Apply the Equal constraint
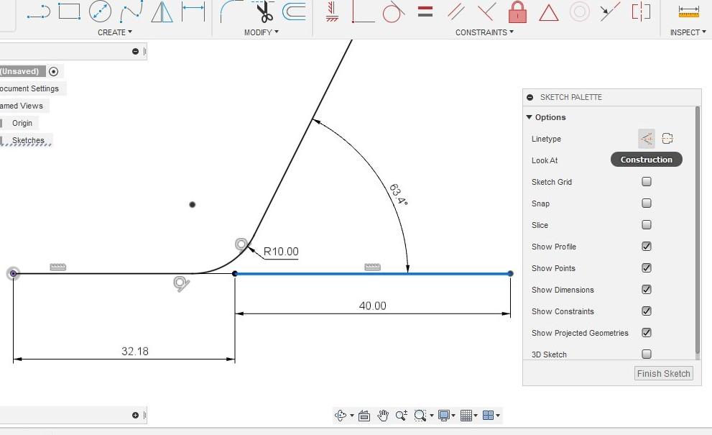This screenshot has height=435, width=712. click(425, 12)
